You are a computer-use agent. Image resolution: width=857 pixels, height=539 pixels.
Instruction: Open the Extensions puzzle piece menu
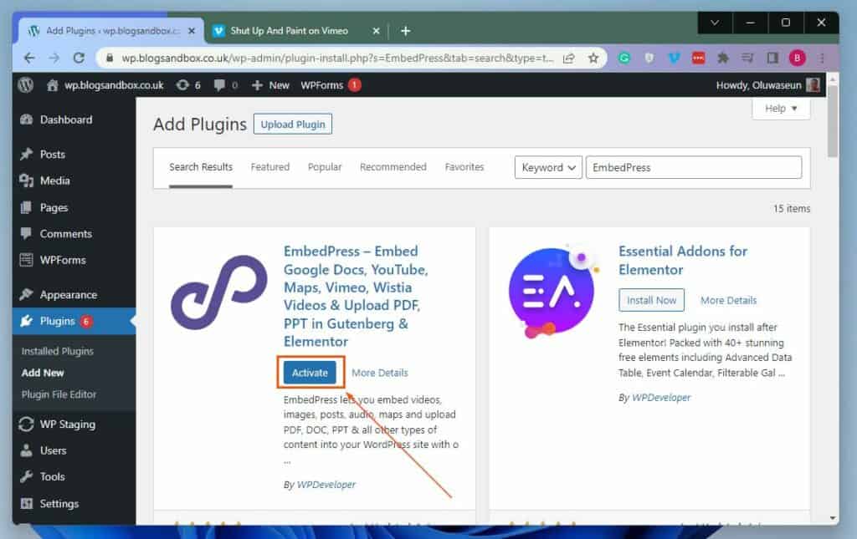point(722,58)
